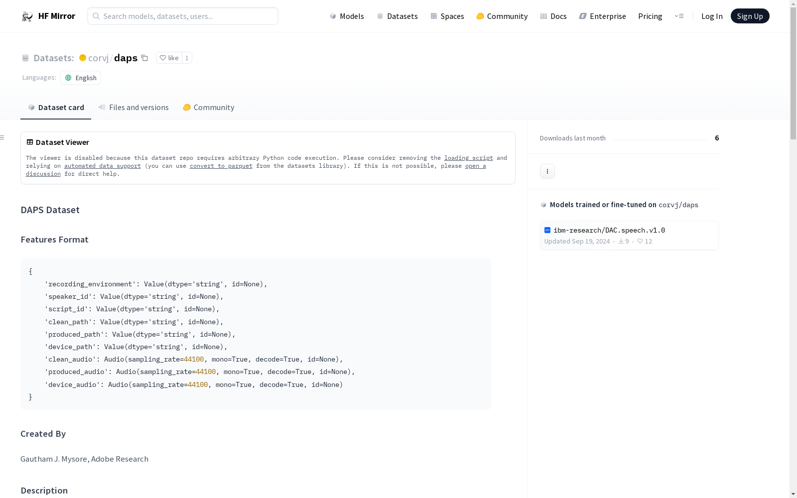Click the Description heading
The image size is (797, 498).
coord(44,491)
